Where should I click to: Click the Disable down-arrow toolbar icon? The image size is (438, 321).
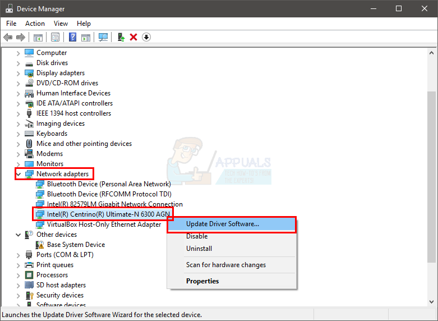[146, 37]
